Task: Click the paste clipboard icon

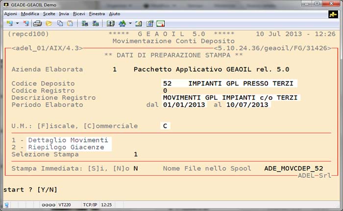Action: 70,23
